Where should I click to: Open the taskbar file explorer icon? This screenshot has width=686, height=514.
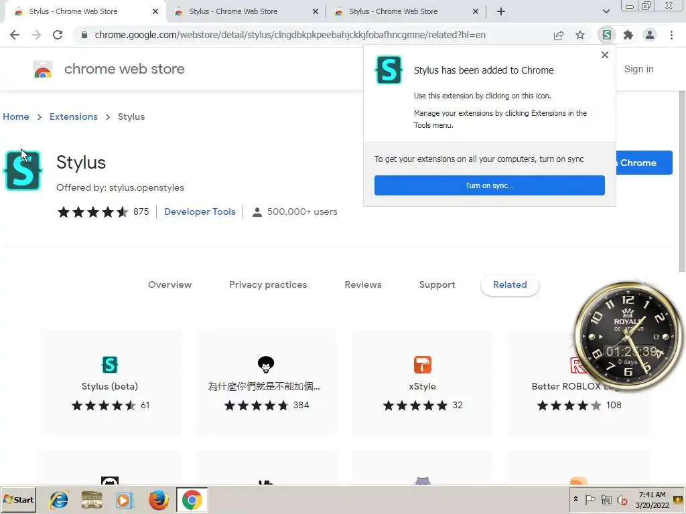click(x=92, y=499)
